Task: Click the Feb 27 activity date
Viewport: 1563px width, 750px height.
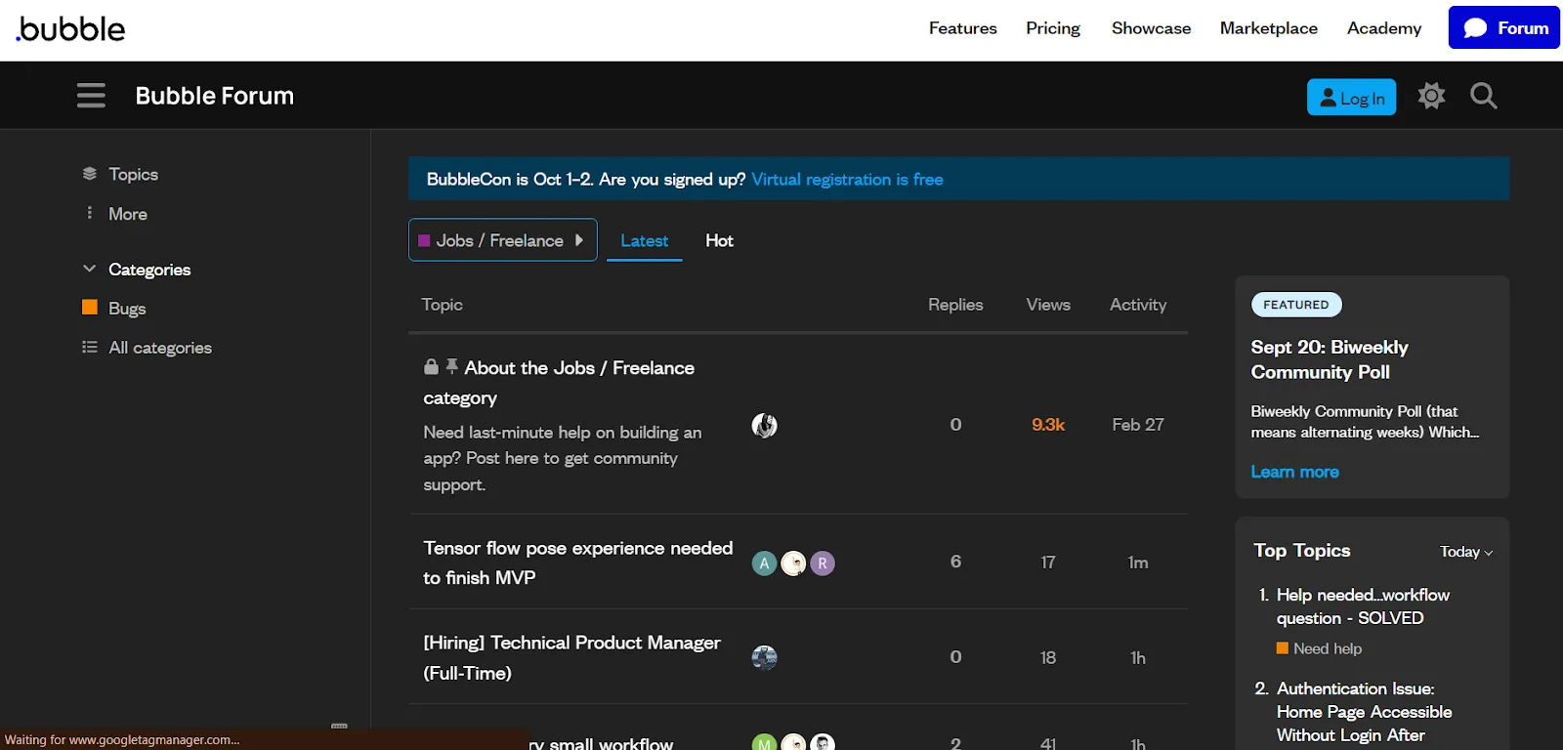Action: pyautogui.click(x=1138, y=425)
